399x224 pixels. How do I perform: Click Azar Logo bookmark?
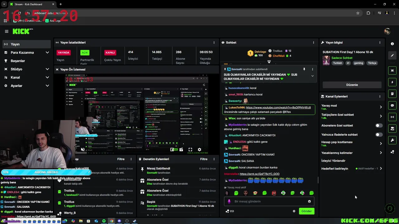click(53, 21)
